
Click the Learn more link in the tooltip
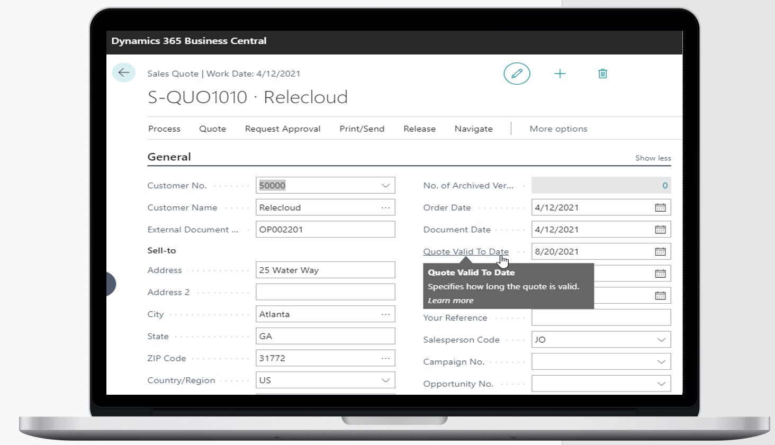pos(450,301)
